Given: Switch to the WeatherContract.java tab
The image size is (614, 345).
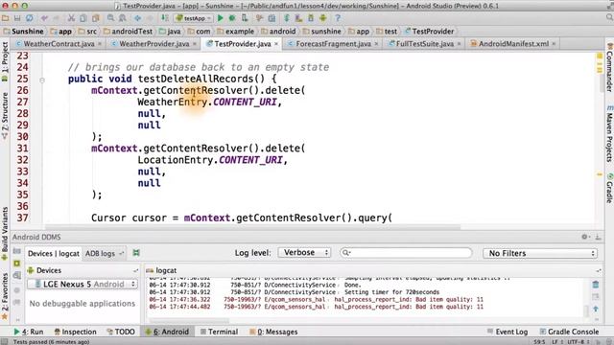Looking at the screenshot, I should click(x=59, y=44).
